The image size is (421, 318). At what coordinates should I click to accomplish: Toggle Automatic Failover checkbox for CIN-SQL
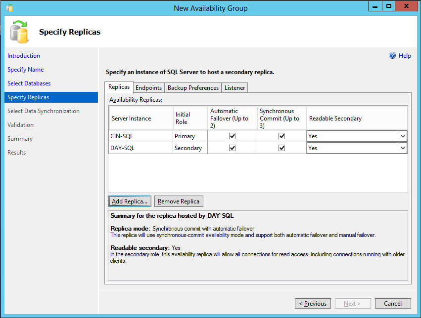point(232,136)
